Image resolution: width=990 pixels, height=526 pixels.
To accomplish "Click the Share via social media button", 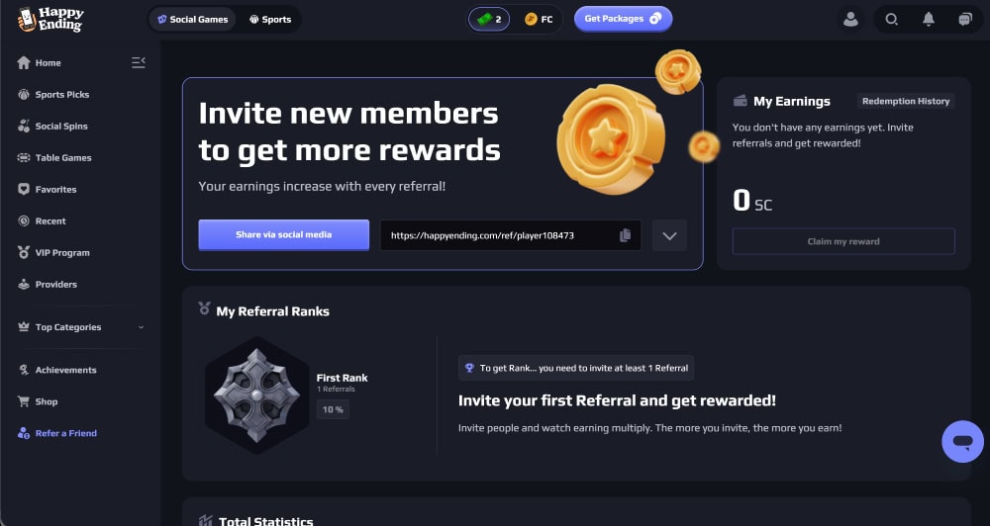I will [x=283, y=234].
